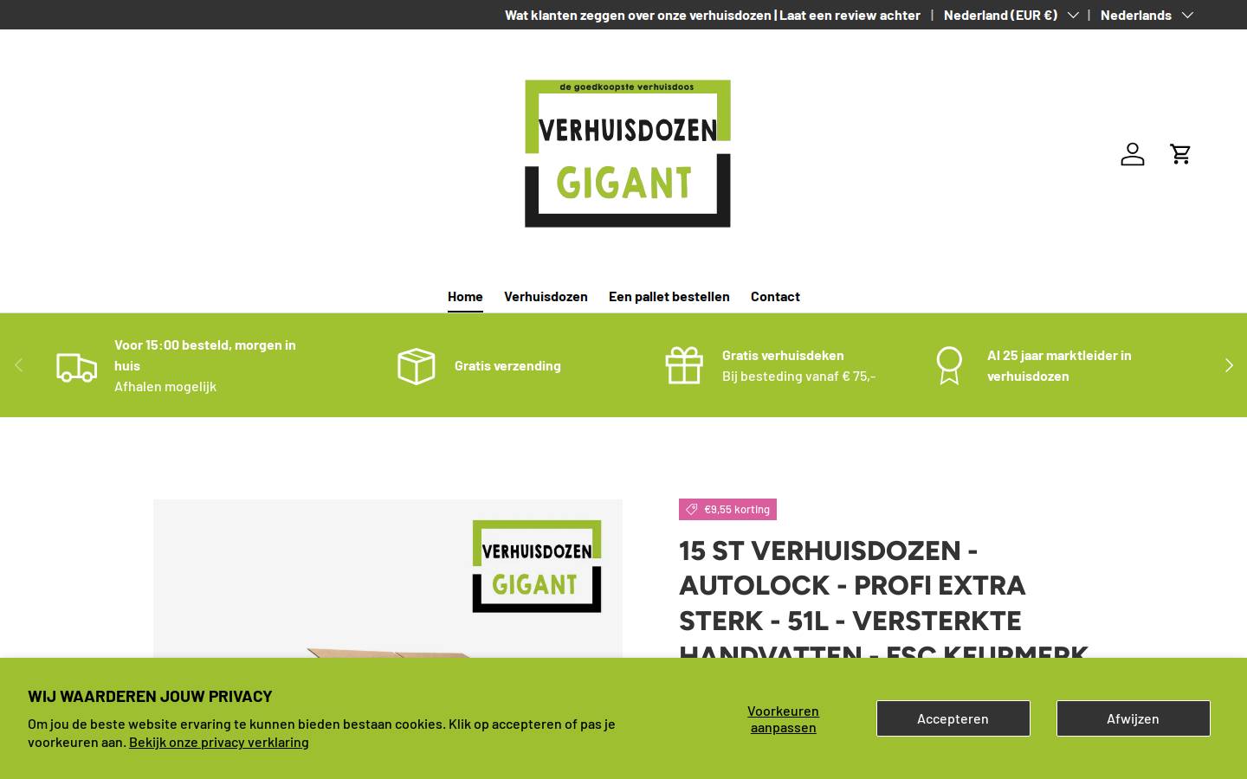The height and width of the screenshot is (779, 1247).
Task: Click the price tag icon in korting badge
Action: [x=692, y=509]
